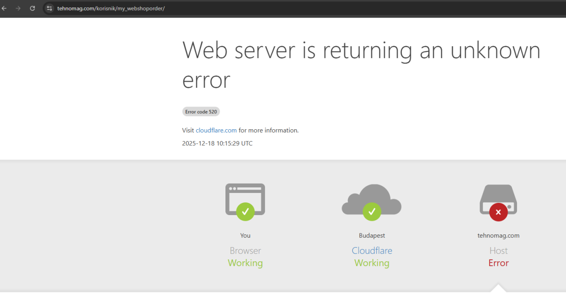Viewport: 566px width, 308px height.
Task: Click the red Error status text
Action: click(498, 263)
